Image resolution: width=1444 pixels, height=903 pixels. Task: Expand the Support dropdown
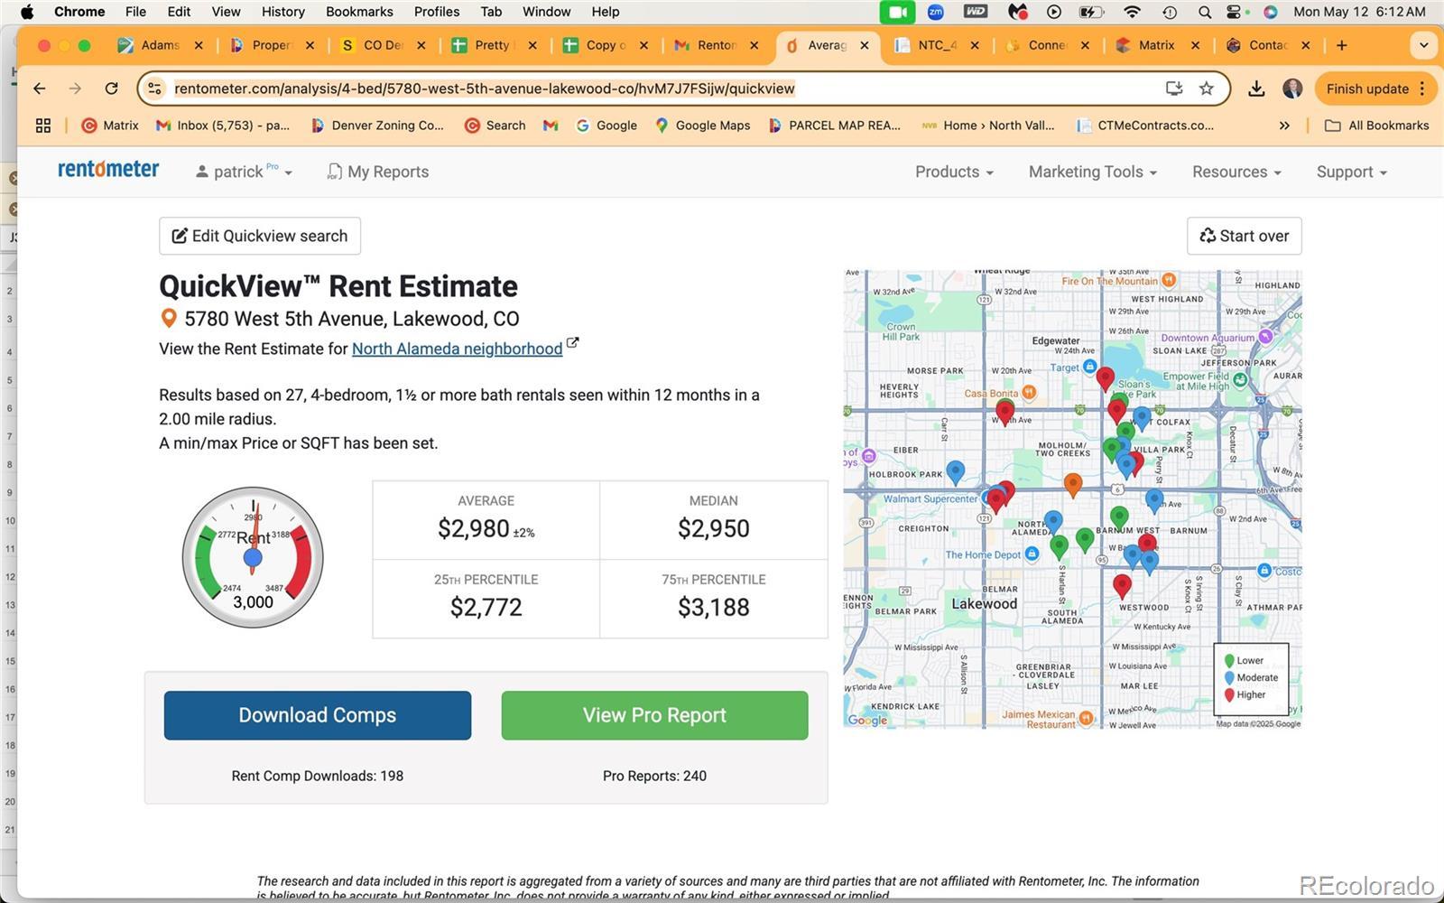click(x=1352, y=172)
